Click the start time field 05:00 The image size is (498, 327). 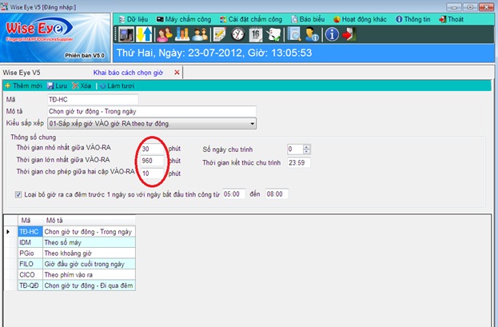[x=234, y=194]
